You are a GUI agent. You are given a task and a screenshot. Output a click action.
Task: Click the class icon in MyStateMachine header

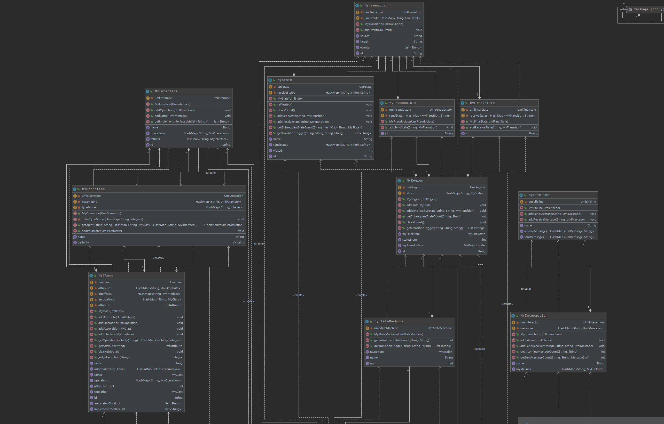pyautogui.click(x=367, y=322)
